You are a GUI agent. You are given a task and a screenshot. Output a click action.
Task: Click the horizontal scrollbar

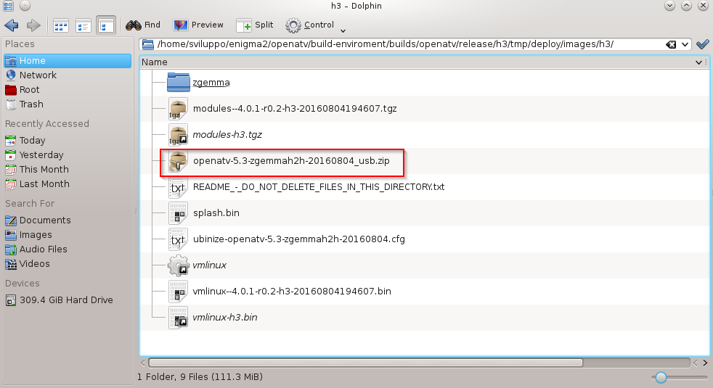[x=363, y=361]
